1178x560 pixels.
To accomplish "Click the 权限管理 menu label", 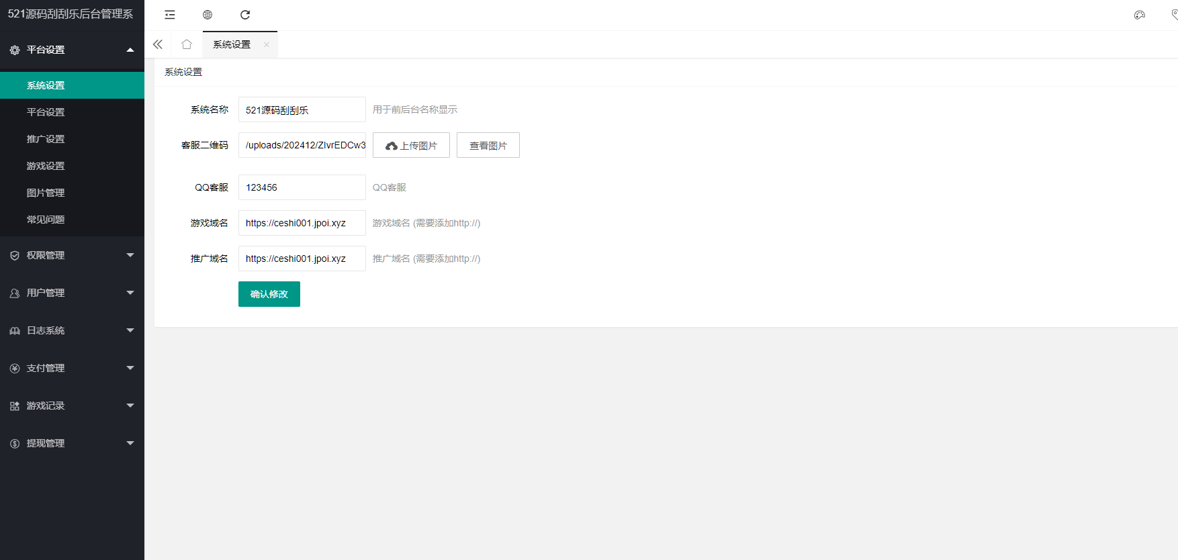I will coord(46,255).
